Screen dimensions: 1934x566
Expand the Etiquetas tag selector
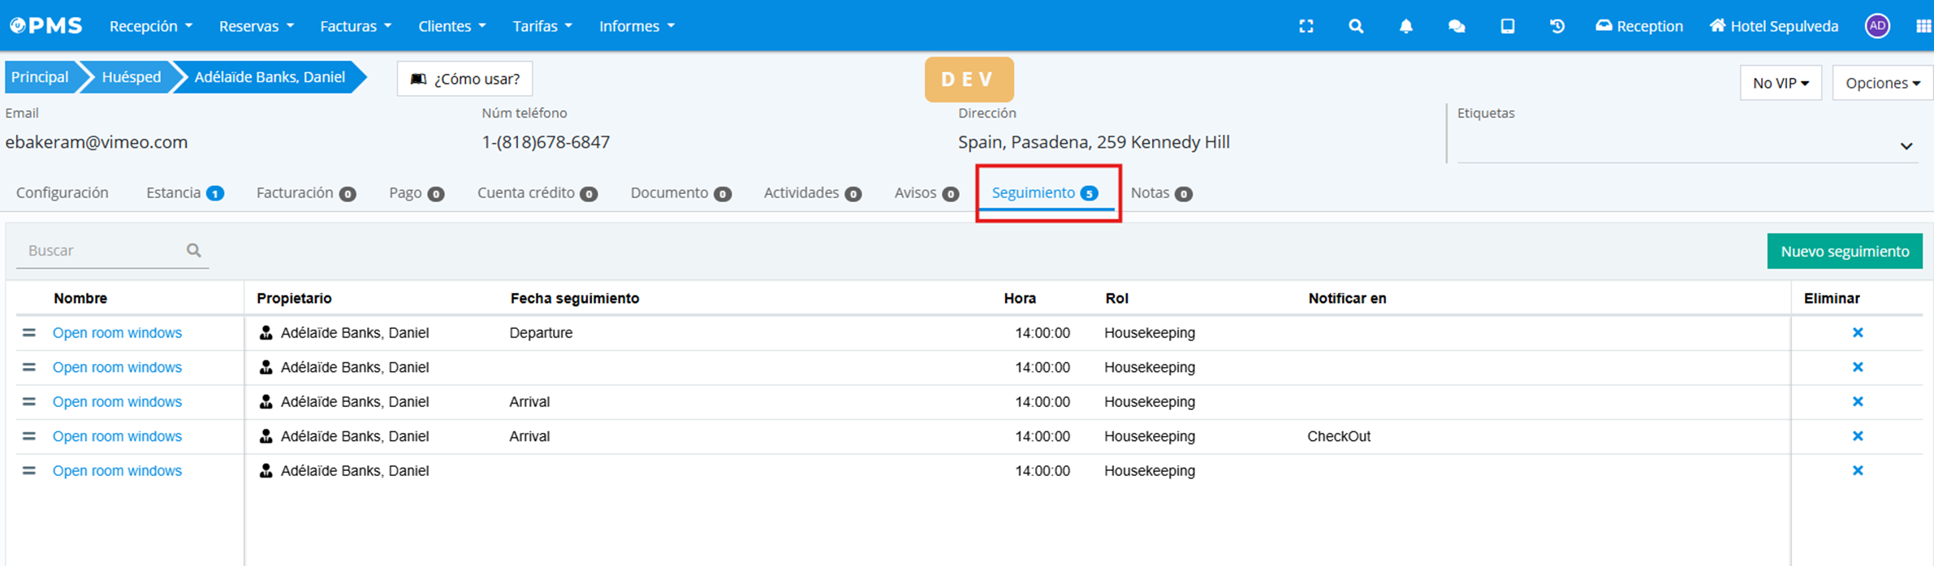pos(1906,146)
